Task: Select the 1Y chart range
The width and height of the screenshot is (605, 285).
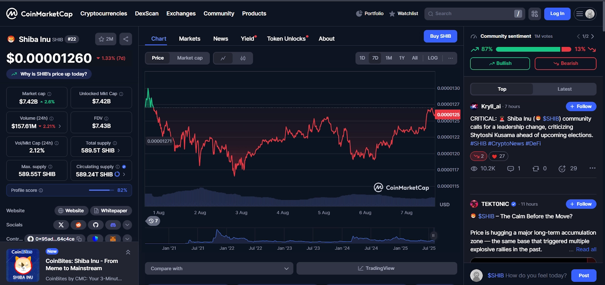Action: coord(402,58)
